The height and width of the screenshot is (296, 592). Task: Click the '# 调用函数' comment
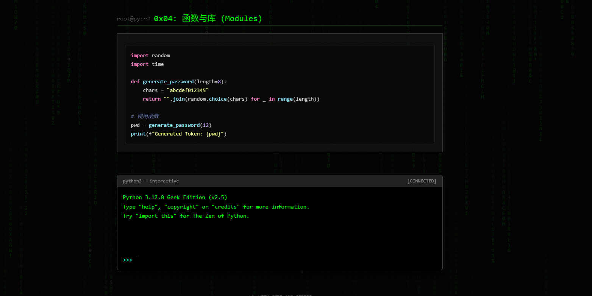click(145, 117)
